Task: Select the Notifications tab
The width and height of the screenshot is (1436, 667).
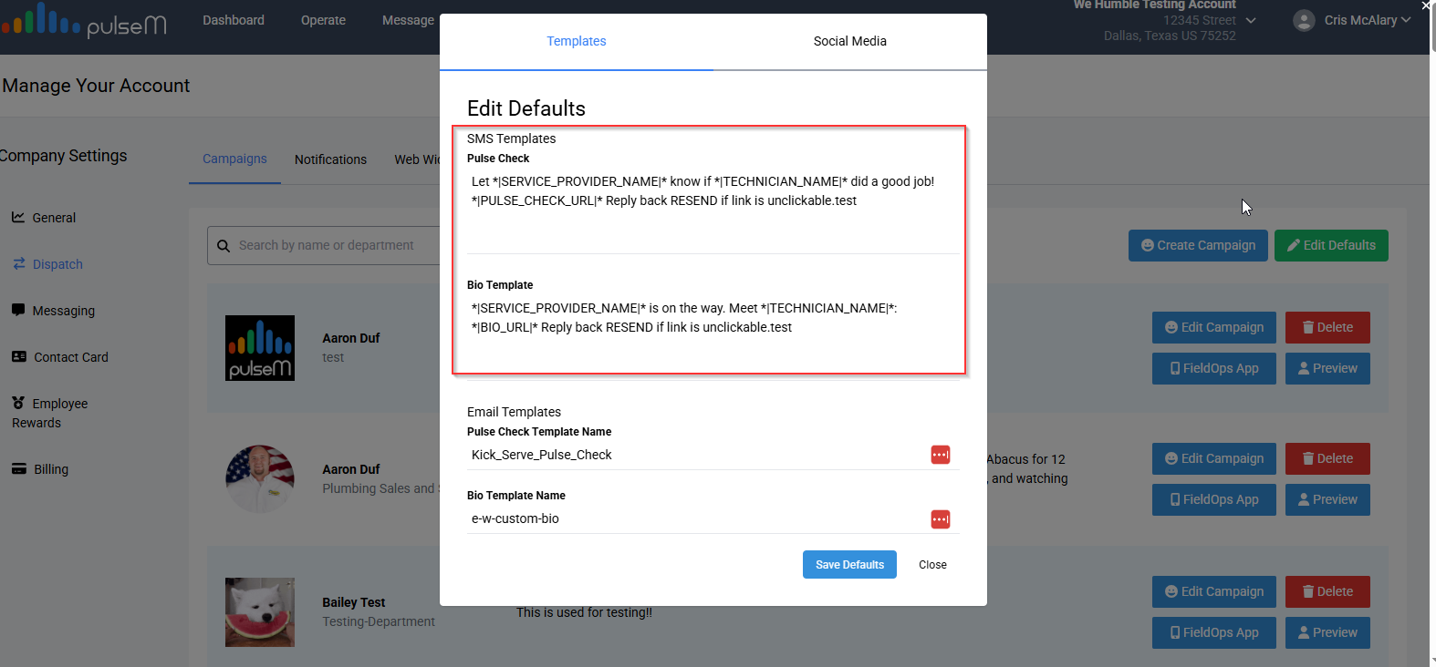Action: click(x=330, y=159)
